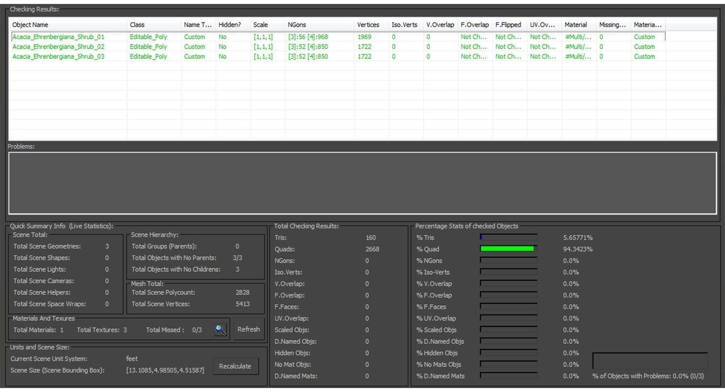Screen dimensions: 725x392
Task: Click the % Tris progress bar
Action: coord(508,237)
